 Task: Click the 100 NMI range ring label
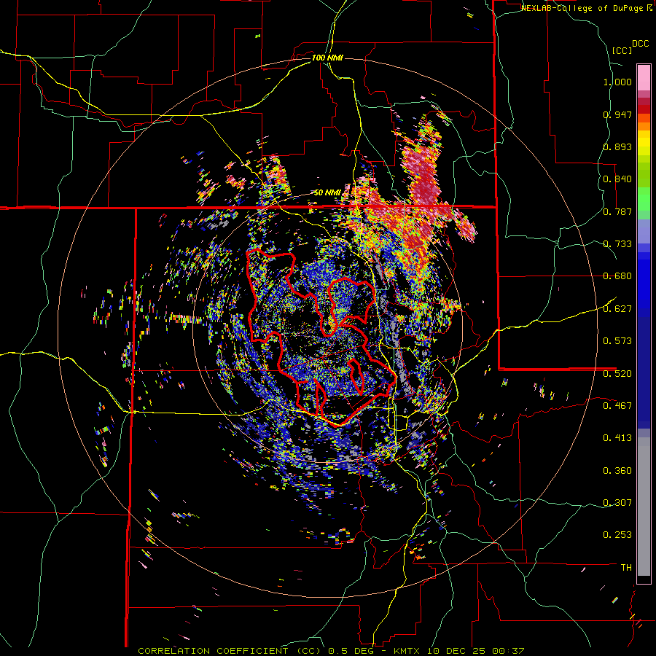click(327, 58)
